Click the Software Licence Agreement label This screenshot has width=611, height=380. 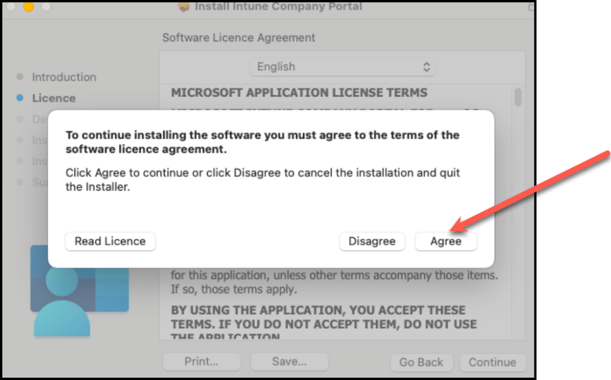(239, 38)
